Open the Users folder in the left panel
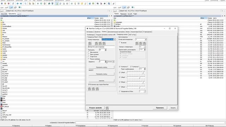Viewport: 226px width, 127px height. click(4, 59)
